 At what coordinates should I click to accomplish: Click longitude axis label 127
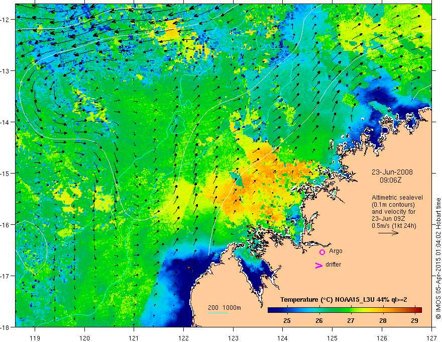point(431,338)
